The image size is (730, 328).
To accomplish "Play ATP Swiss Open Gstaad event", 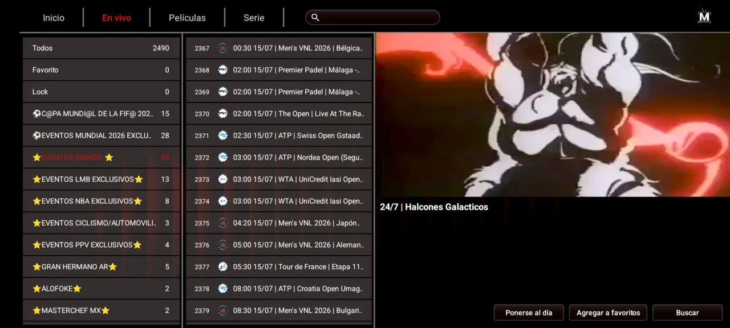I will 279,136.
